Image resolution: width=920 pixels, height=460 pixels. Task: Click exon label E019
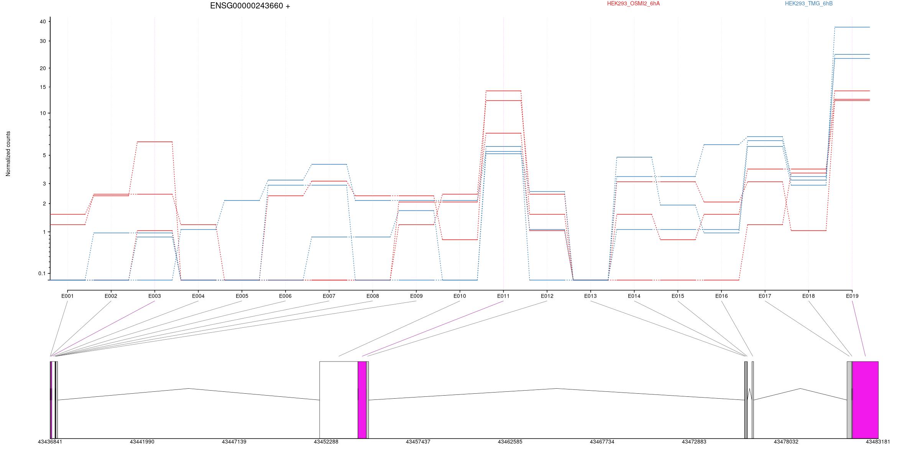click(x=852, y=296)
